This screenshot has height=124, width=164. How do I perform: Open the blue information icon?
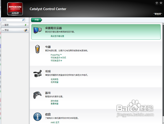coord(37,117)
